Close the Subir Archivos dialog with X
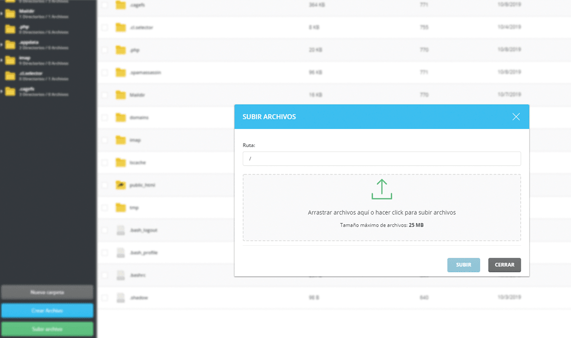The height and width of the screenshot is (338, 571). (516, 117)
